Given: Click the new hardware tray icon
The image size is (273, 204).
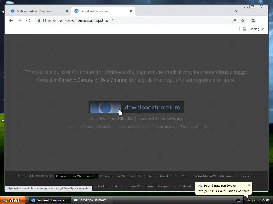Looking at the screenshot, I should 248,200.
